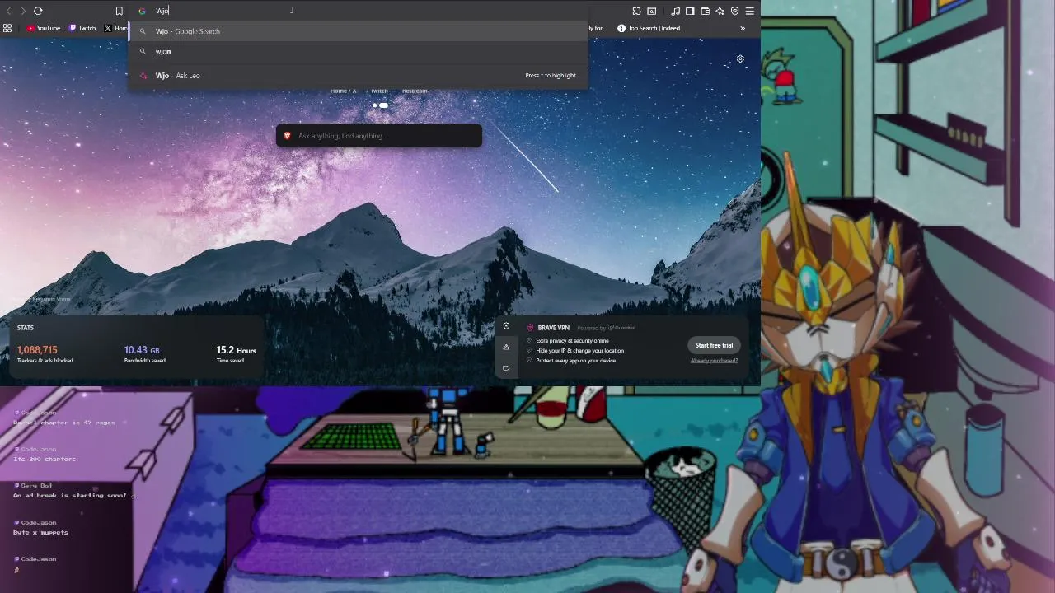The image size is (1055, 593).
Task: Reload the page with the refresh icon
Action: [38, 11]
